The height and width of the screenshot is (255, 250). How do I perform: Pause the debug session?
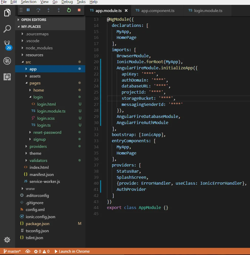pos(28,10)
